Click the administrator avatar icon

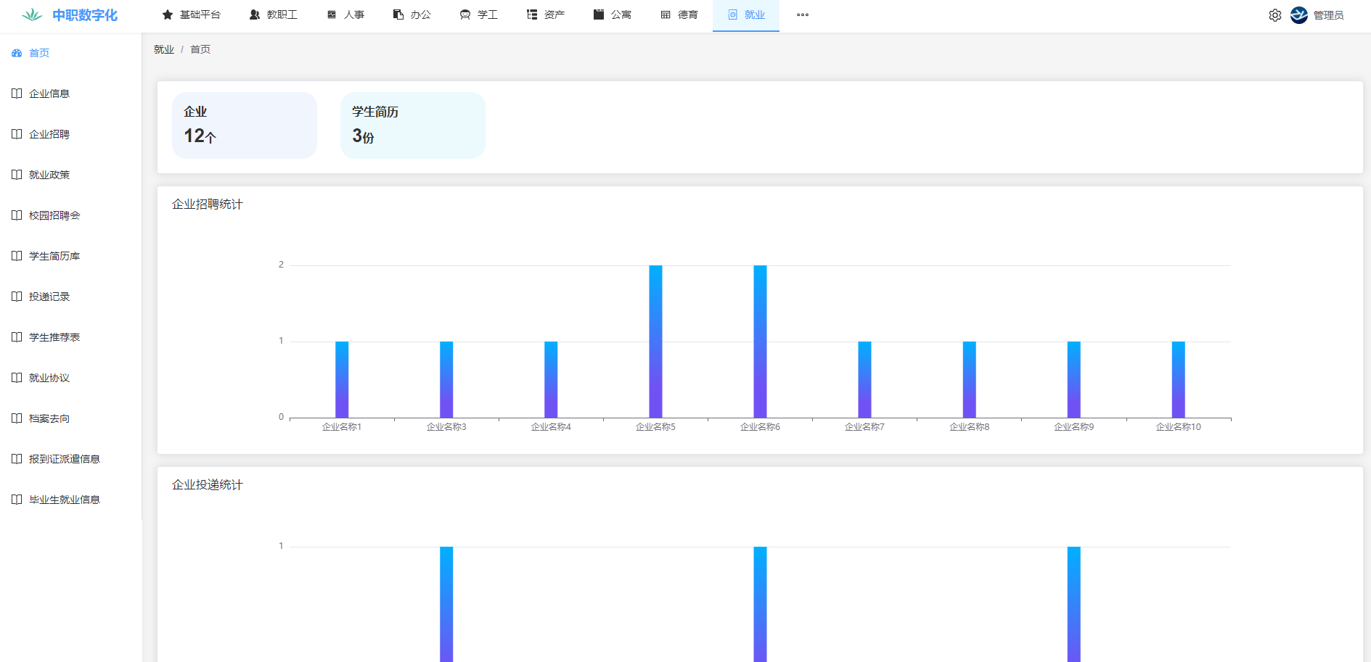coord(1298,15)
